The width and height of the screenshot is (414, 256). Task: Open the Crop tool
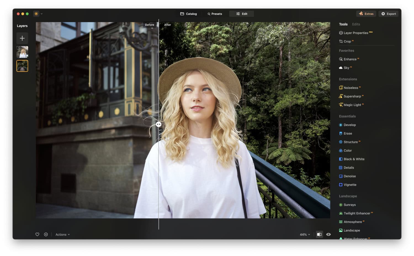347,41
